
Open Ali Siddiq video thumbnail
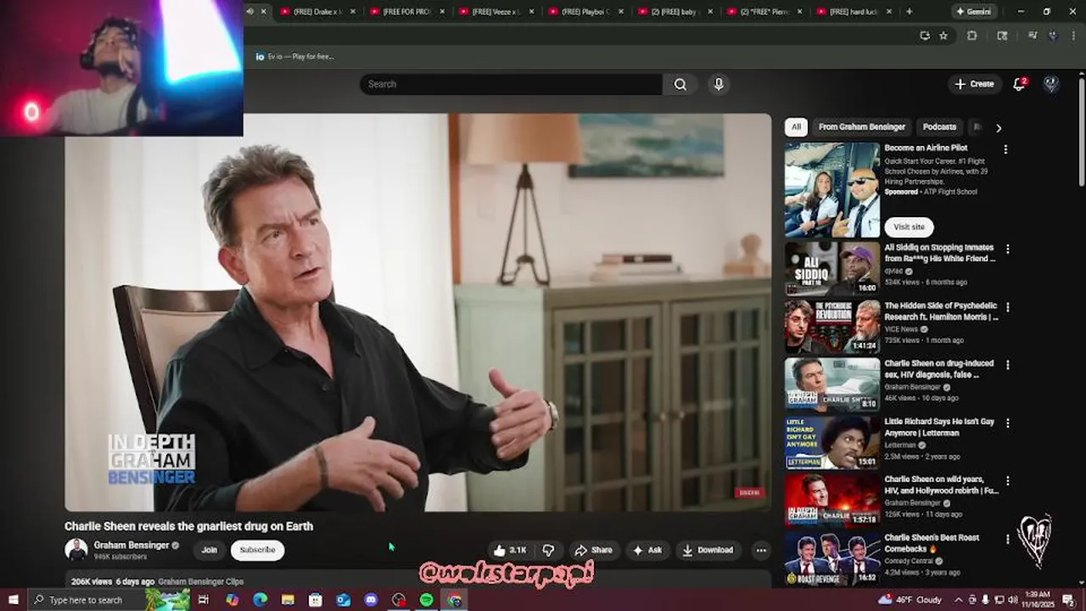point(832,268)
